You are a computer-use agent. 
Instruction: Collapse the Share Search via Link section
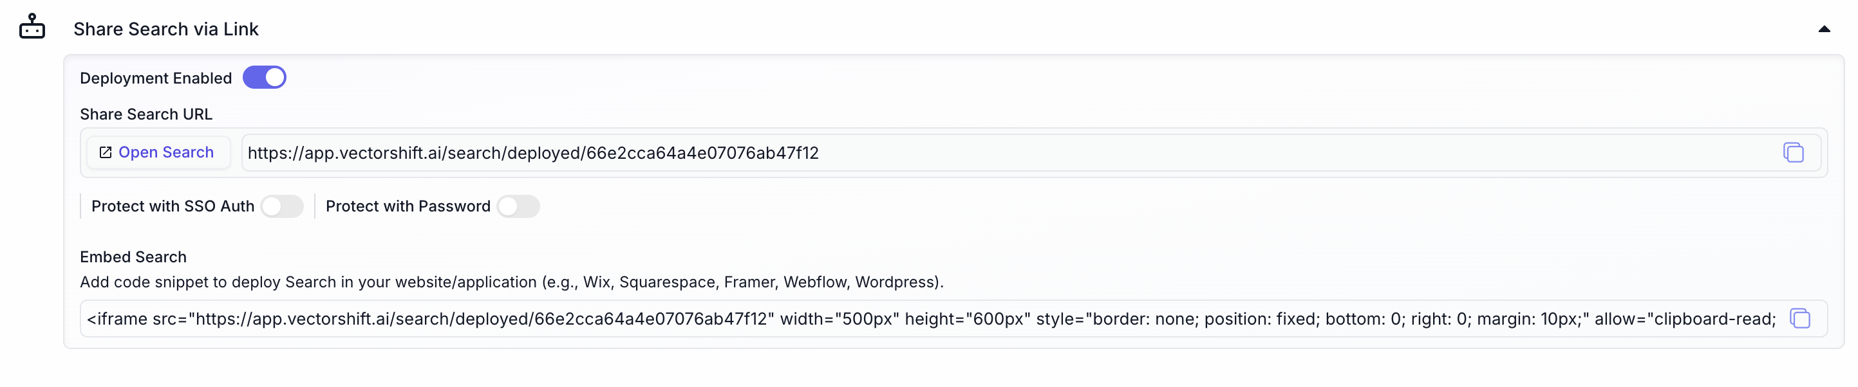(x=1823, y=30)
